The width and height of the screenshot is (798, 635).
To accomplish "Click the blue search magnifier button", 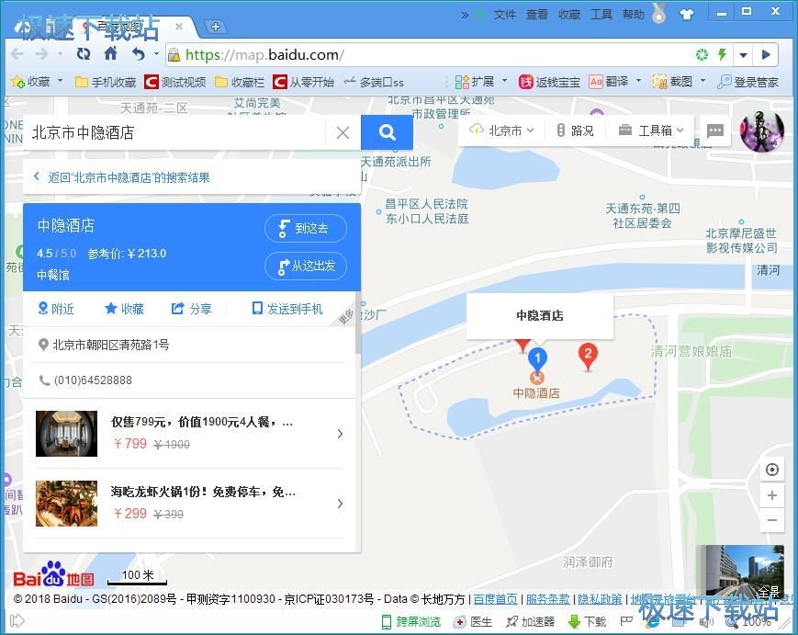I will 387,132.
